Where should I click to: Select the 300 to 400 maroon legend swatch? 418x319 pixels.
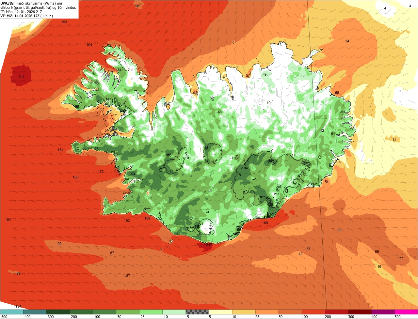(x=360, y=312)
